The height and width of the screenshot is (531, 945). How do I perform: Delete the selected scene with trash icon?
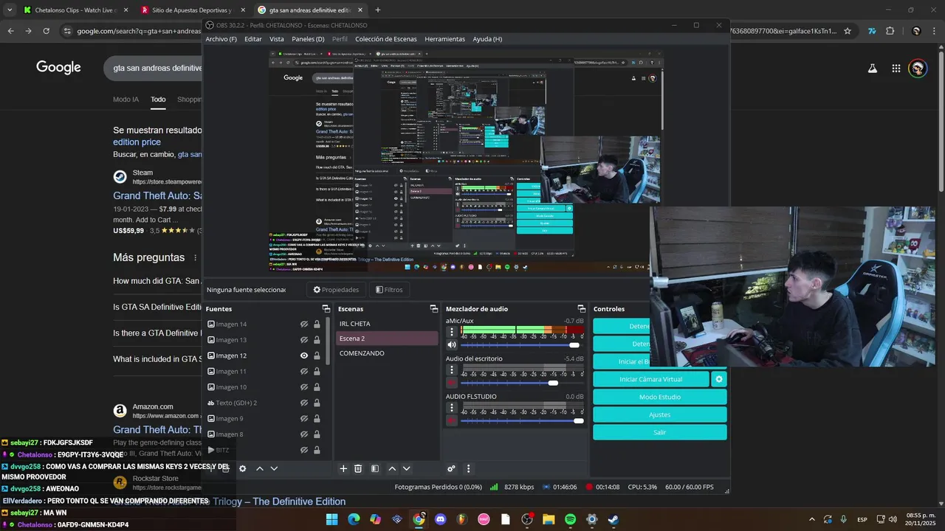coord(358,468)
